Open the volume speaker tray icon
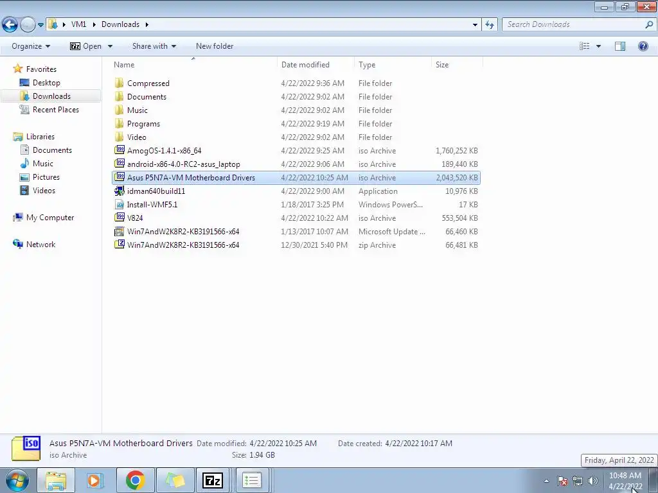The width and height of the screenshot is (658, 493). (x=593, y=481)
